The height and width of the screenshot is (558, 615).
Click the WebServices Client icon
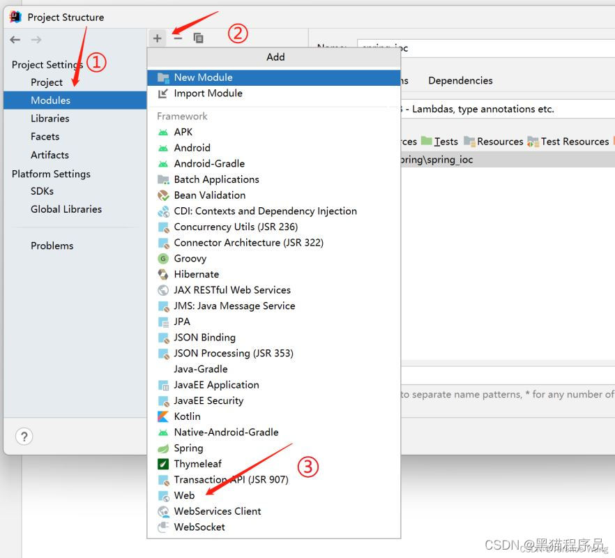(x=163, y=511)
